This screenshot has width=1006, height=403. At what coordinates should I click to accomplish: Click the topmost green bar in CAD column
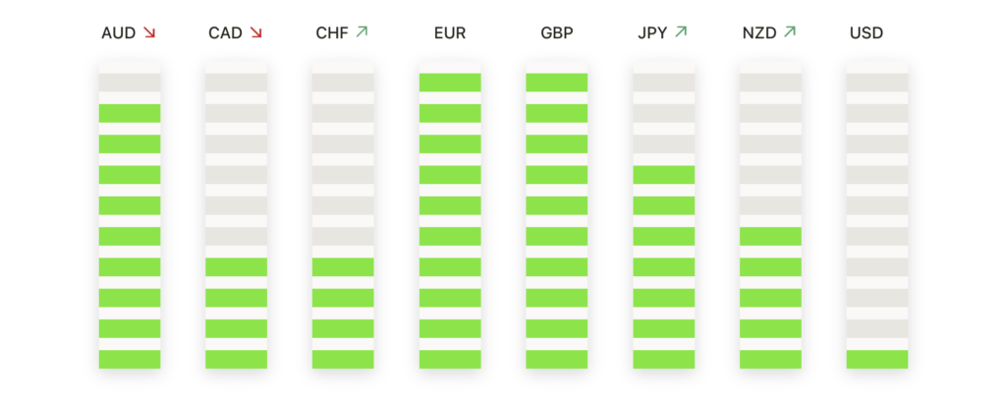pyautogui.click(x=236, y=267)
